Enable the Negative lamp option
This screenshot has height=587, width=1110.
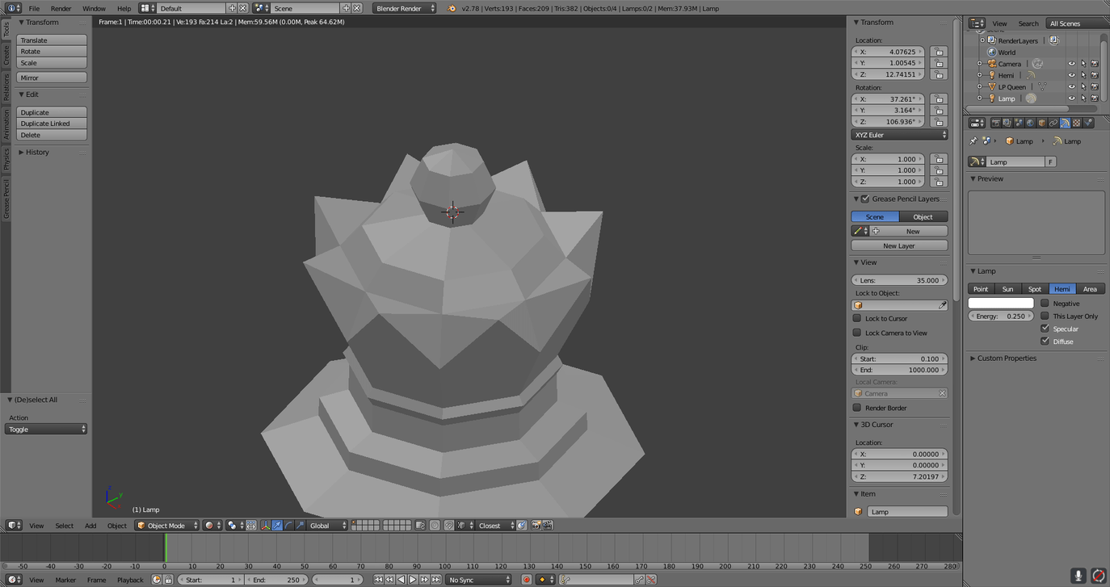pyautogui.click(x=1045, y=303)
